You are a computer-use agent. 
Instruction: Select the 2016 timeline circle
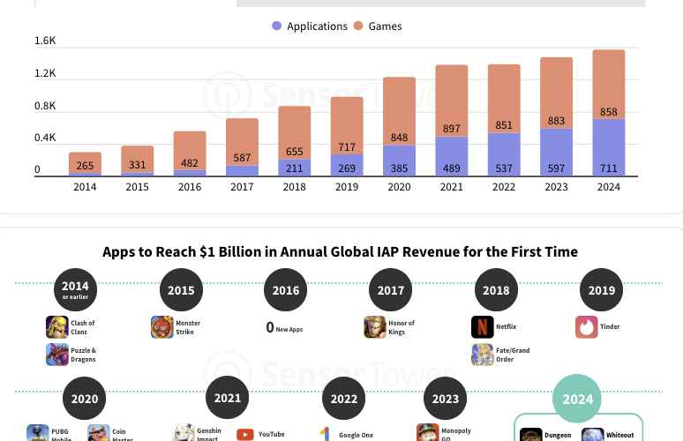pyautogui.click(x=285, y=290)
